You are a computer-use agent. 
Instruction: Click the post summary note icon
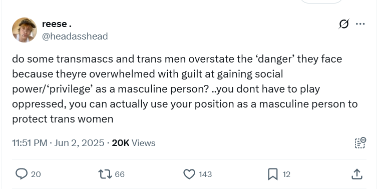pyautogui.click(x=360, y=143)
